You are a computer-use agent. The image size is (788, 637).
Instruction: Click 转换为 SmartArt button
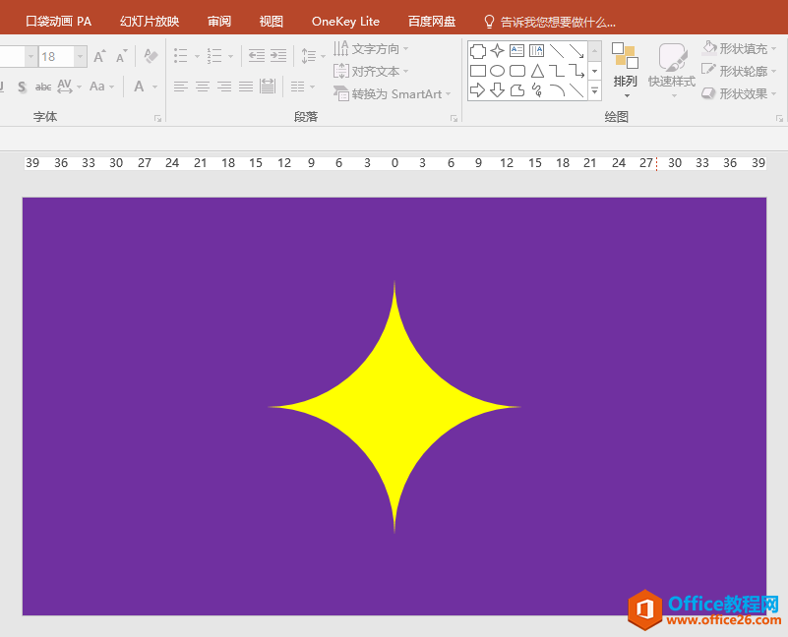point(392,93)
